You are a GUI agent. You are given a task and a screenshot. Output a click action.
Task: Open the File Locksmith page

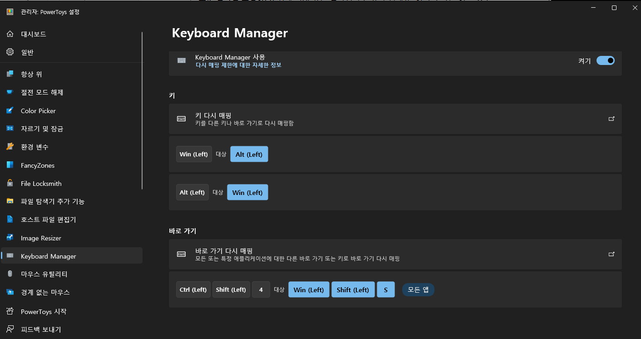coord(72,184)
